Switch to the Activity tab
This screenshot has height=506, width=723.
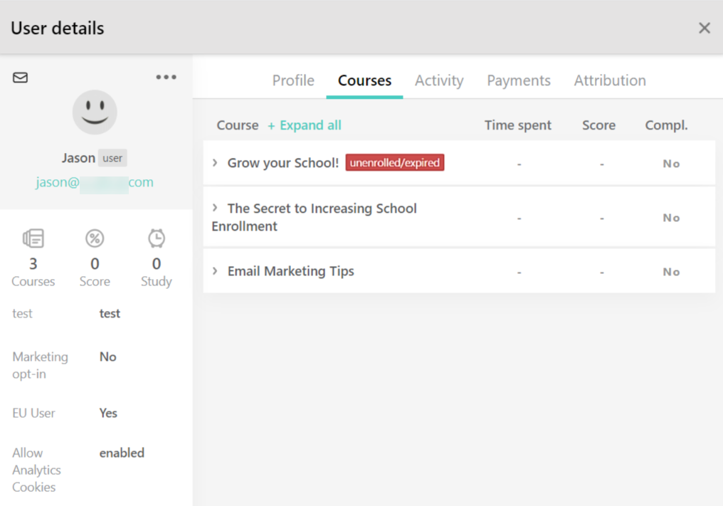[439, 80]
